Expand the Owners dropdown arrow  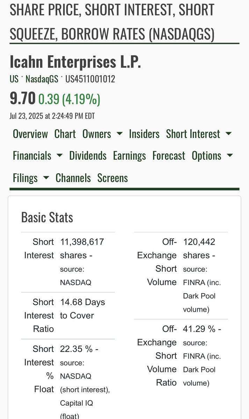[120, 133]
